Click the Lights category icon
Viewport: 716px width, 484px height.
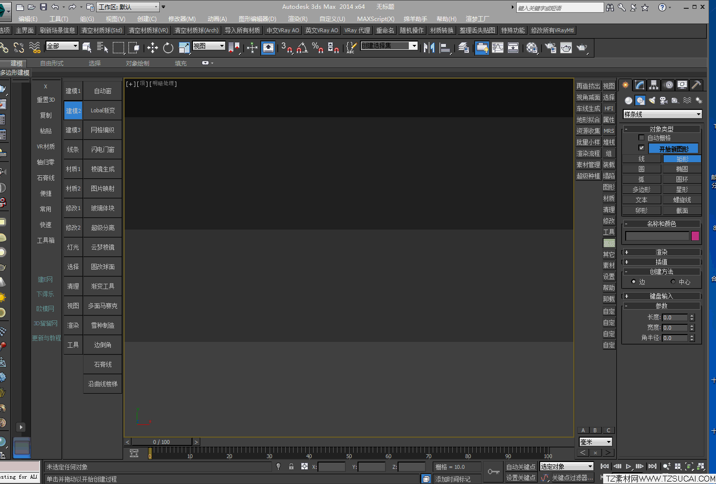coord(652,101)
